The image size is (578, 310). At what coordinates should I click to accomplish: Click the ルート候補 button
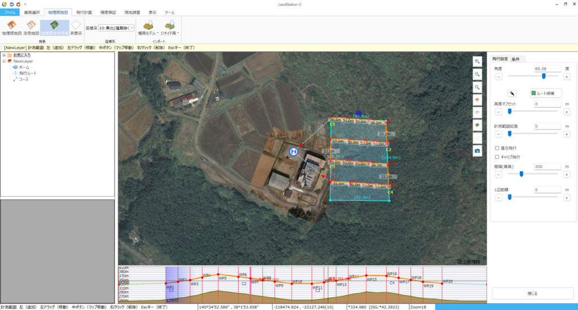545,93
